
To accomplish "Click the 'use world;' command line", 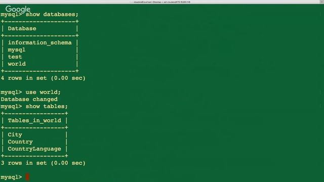I will click(x=30, y=92).
